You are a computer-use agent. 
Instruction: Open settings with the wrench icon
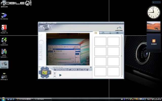coord(87,70)
